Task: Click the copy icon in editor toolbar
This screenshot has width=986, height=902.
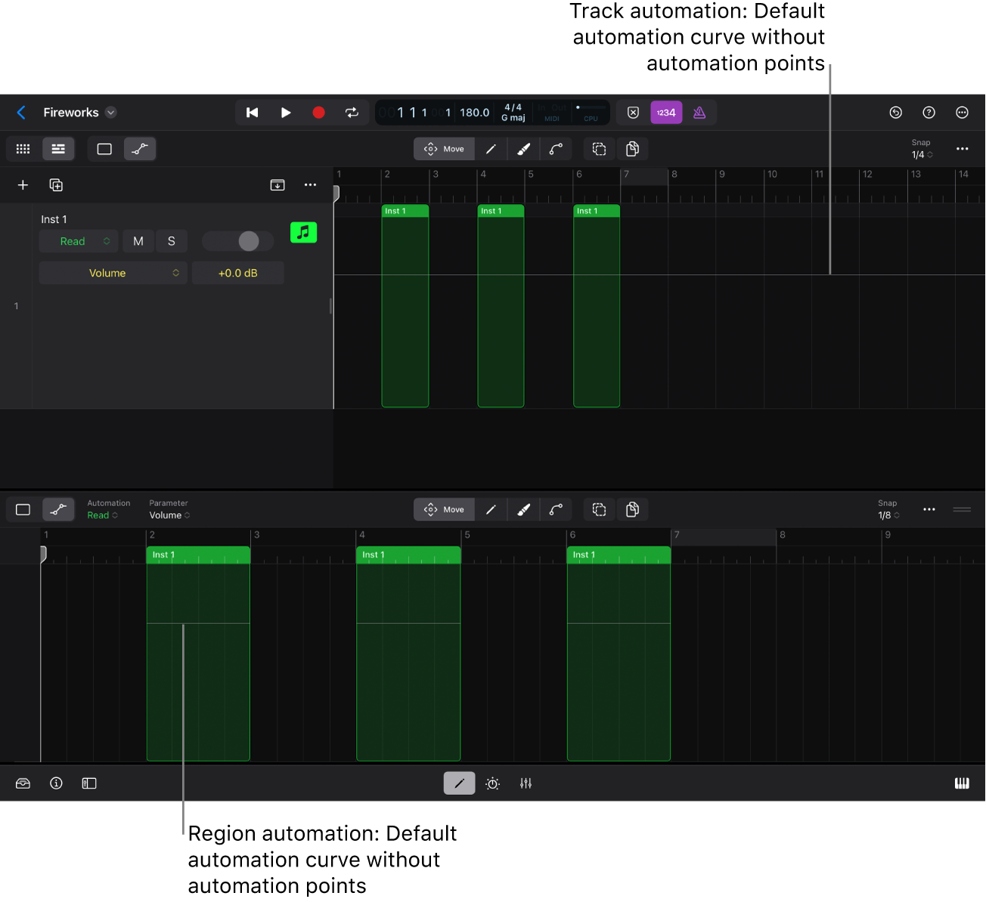Action: tap(633, 510)
